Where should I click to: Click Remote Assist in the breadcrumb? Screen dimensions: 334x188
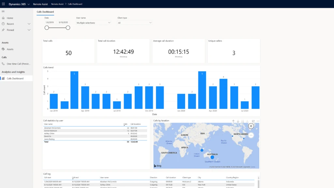pos(57,4)
